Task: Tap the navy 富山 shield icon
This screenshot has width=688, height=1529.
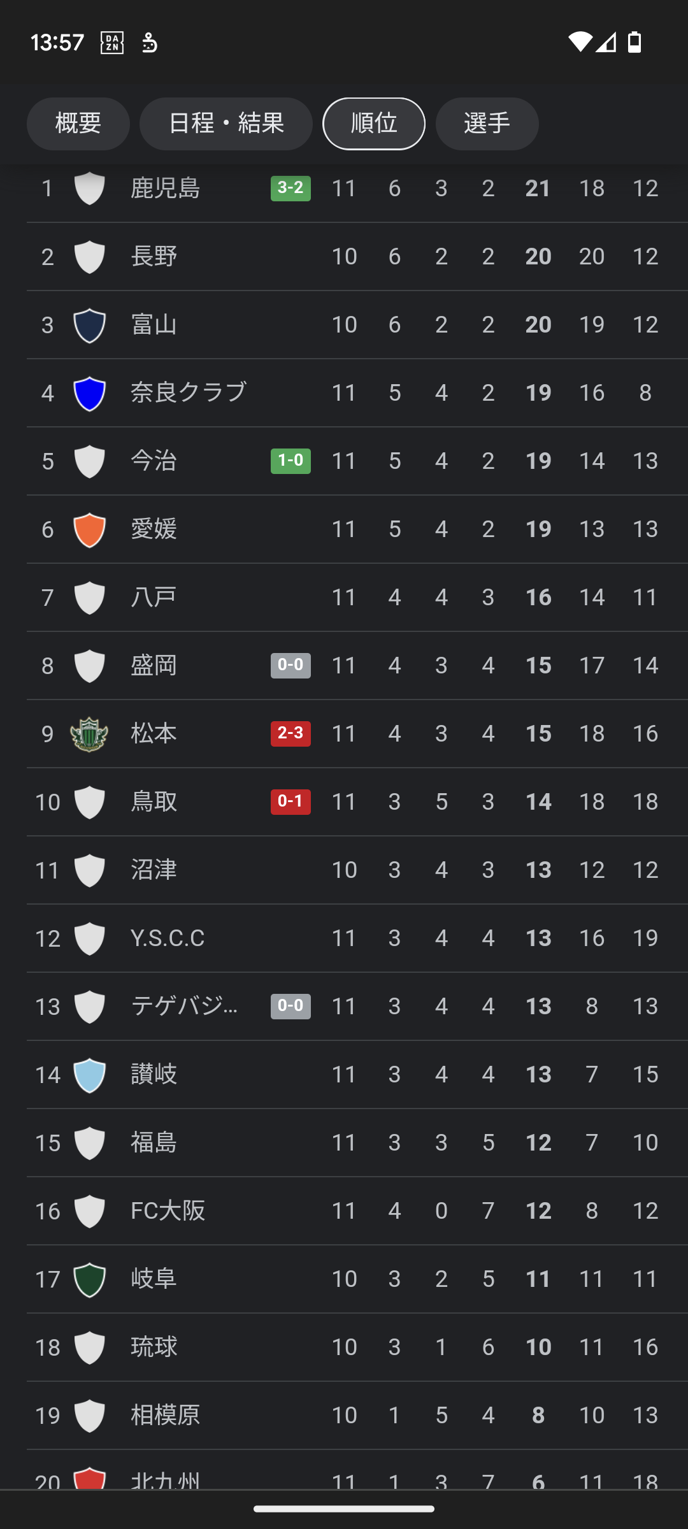Action: point(90,325)
